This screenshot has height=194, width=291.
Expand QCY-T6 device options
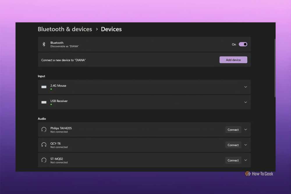[246, 145]
